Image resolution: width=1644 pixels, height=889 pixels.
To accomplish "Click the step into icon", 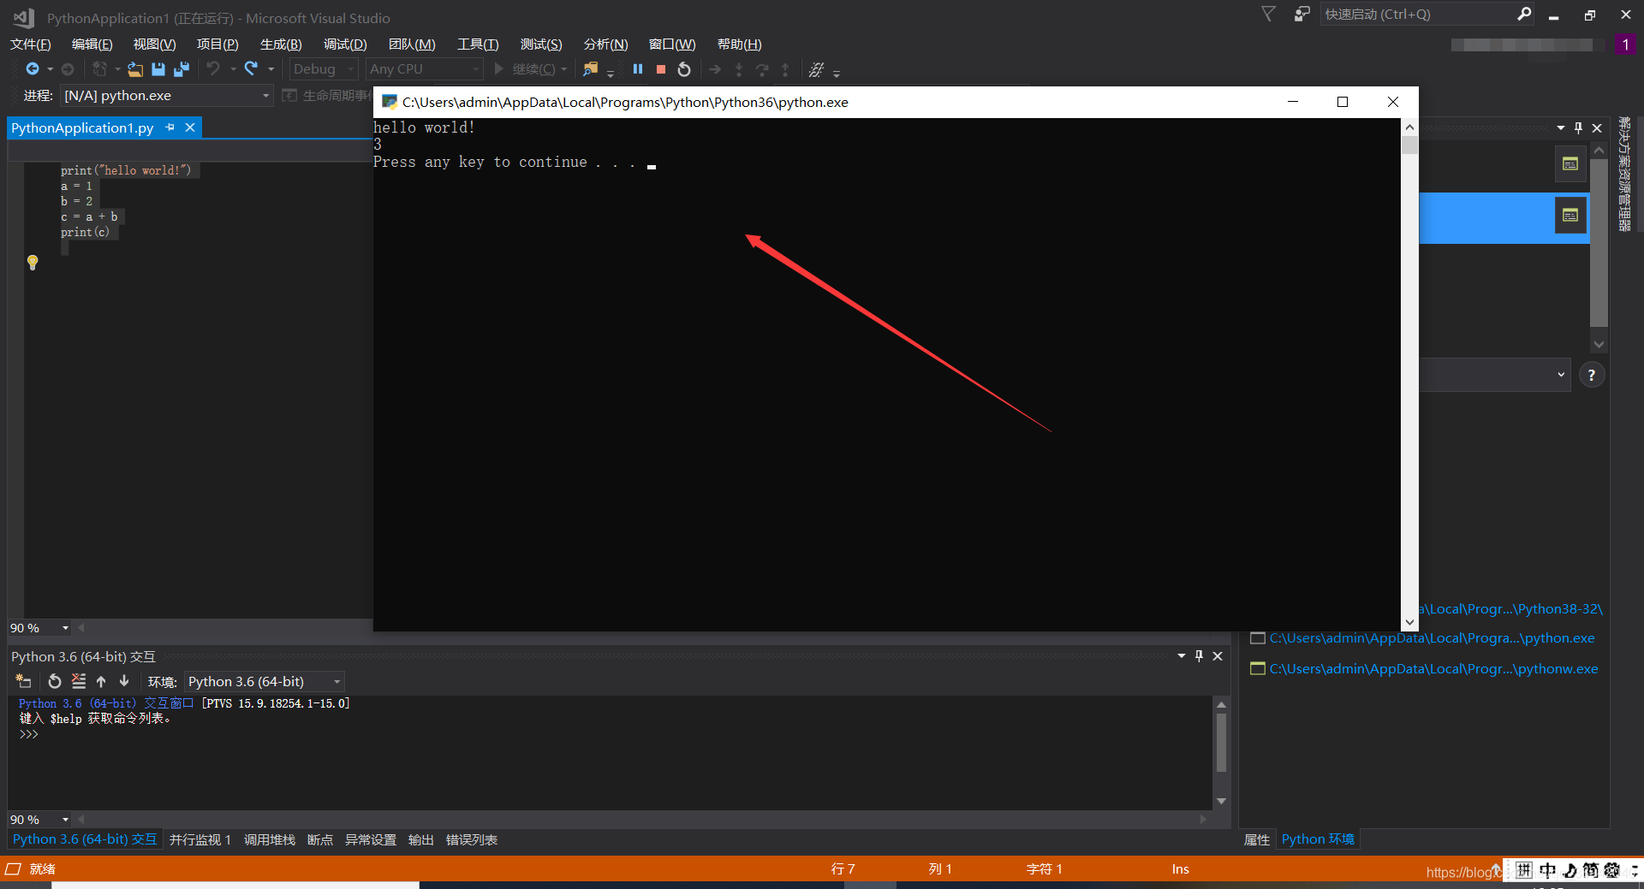I will [739, 69].
